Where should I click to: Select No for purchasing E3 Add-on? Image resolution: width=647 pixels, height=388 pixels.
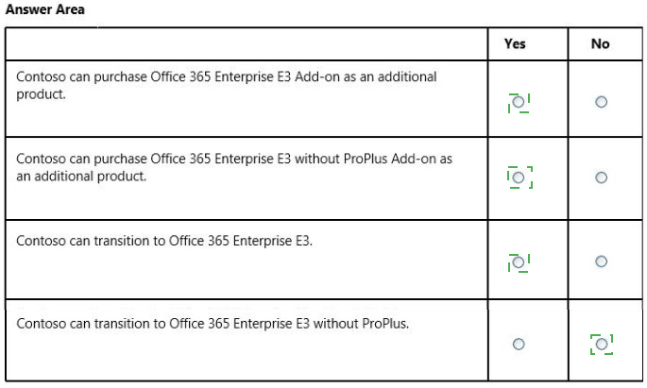coord(602,101)
